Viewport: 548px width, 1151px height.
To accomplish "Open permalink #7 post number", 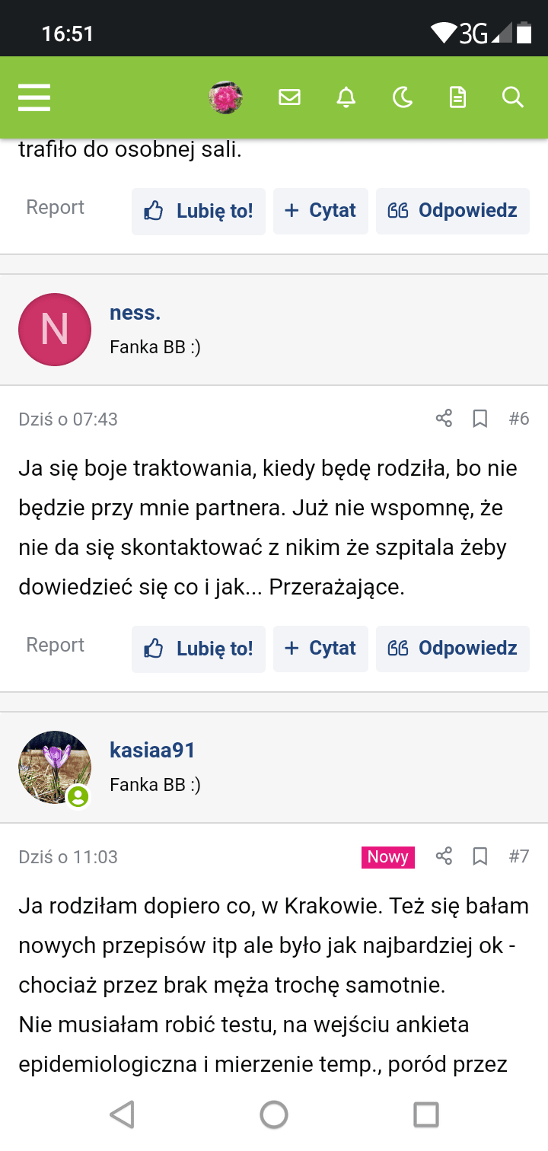I will point(519,856).
